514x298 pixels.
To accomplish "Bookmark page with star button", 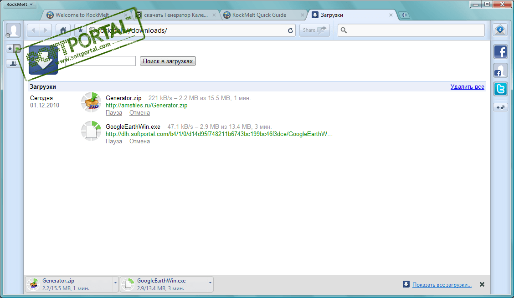I will [80, 30].
